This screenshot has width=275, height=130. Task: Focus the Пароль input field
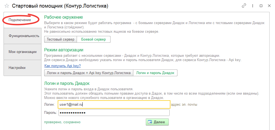click(114, 113)
